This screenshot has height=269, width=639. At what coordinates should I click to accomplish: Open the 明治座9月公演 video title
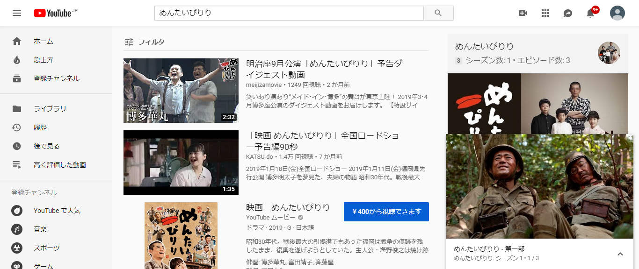(x=324, y=69)
